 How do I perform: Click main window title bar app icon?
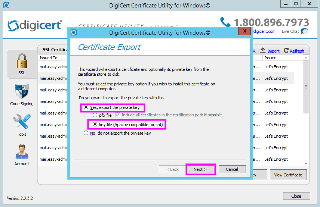tap(6, 5)
